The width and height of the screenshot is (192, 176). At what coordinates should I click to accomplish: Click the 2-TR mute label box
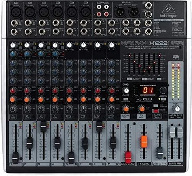[x=157, y=116]
